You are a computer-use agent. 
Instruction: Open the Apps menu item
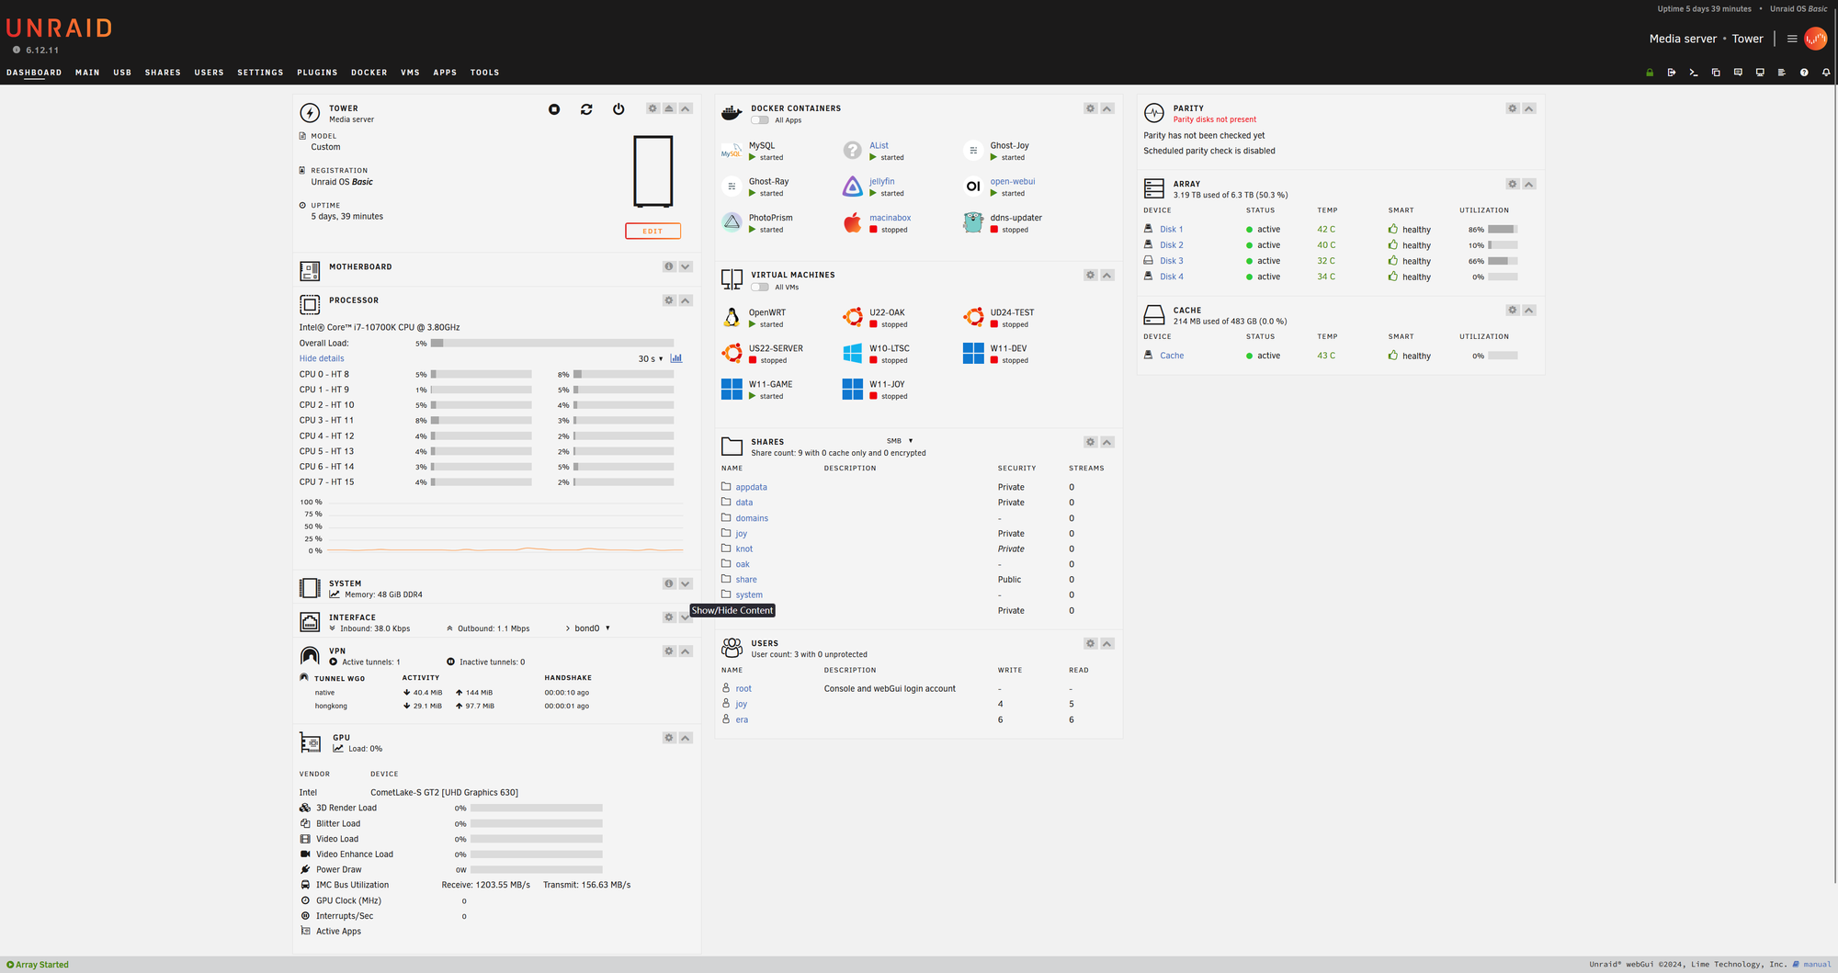[x=445, y=73]
